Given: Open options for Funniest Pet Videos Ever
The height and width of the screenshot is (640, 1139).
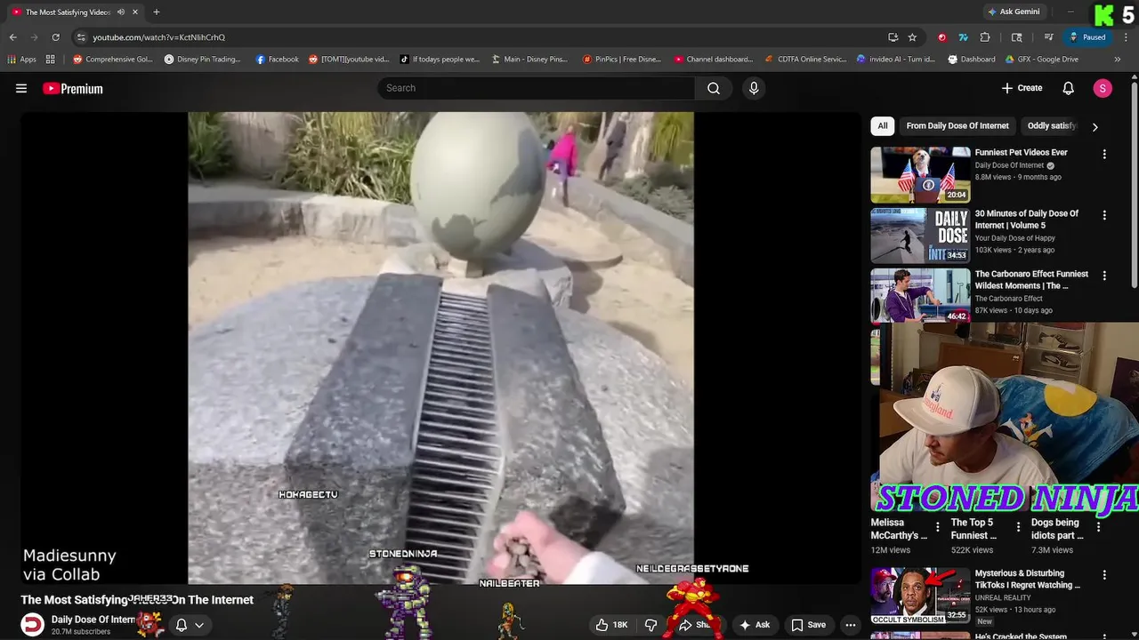Looking at the screenshot, I should (1104, 154).
